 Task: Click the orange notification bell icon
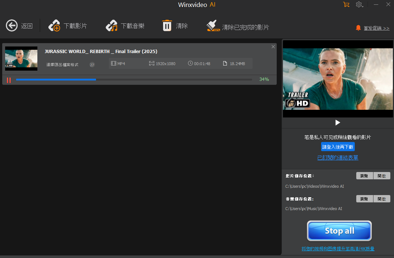pyautogui.click(x=358, y=28)
